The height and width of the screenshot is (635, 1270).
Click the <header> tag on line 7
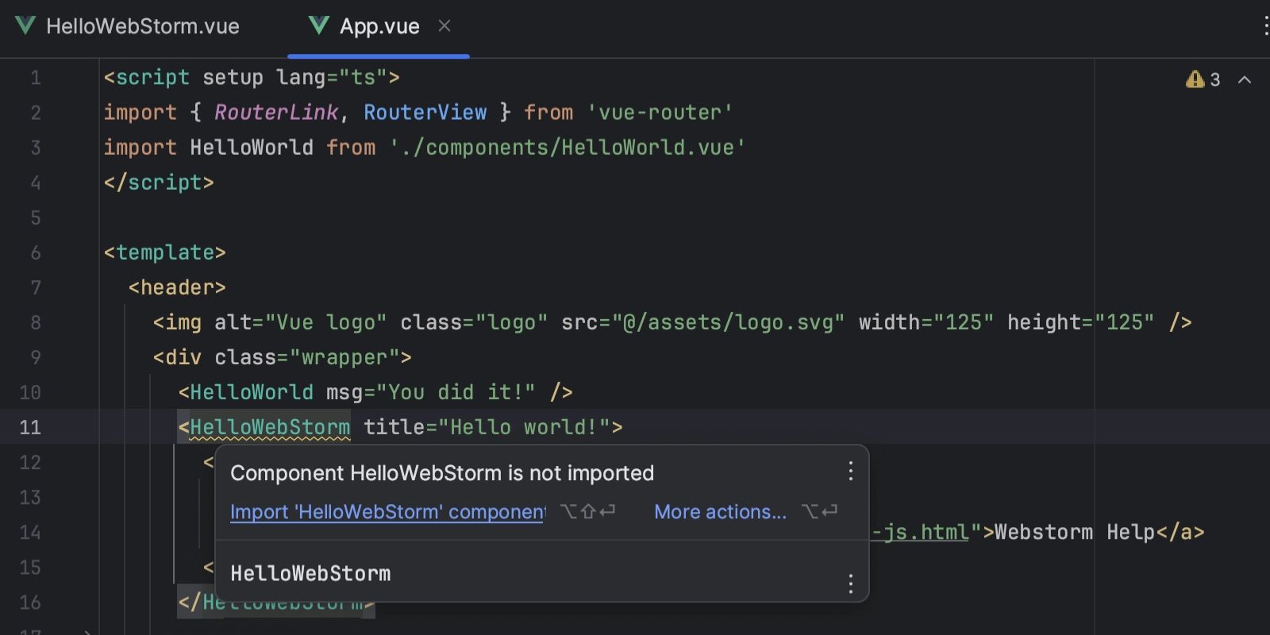click(x=177, y=287)
